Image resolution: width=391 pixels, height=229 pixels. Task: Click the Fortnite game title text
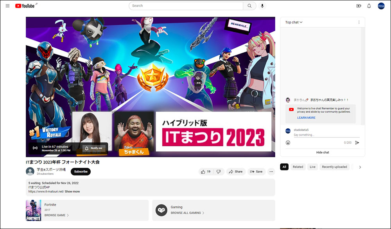pyautogui.click(x=50, y=204)
